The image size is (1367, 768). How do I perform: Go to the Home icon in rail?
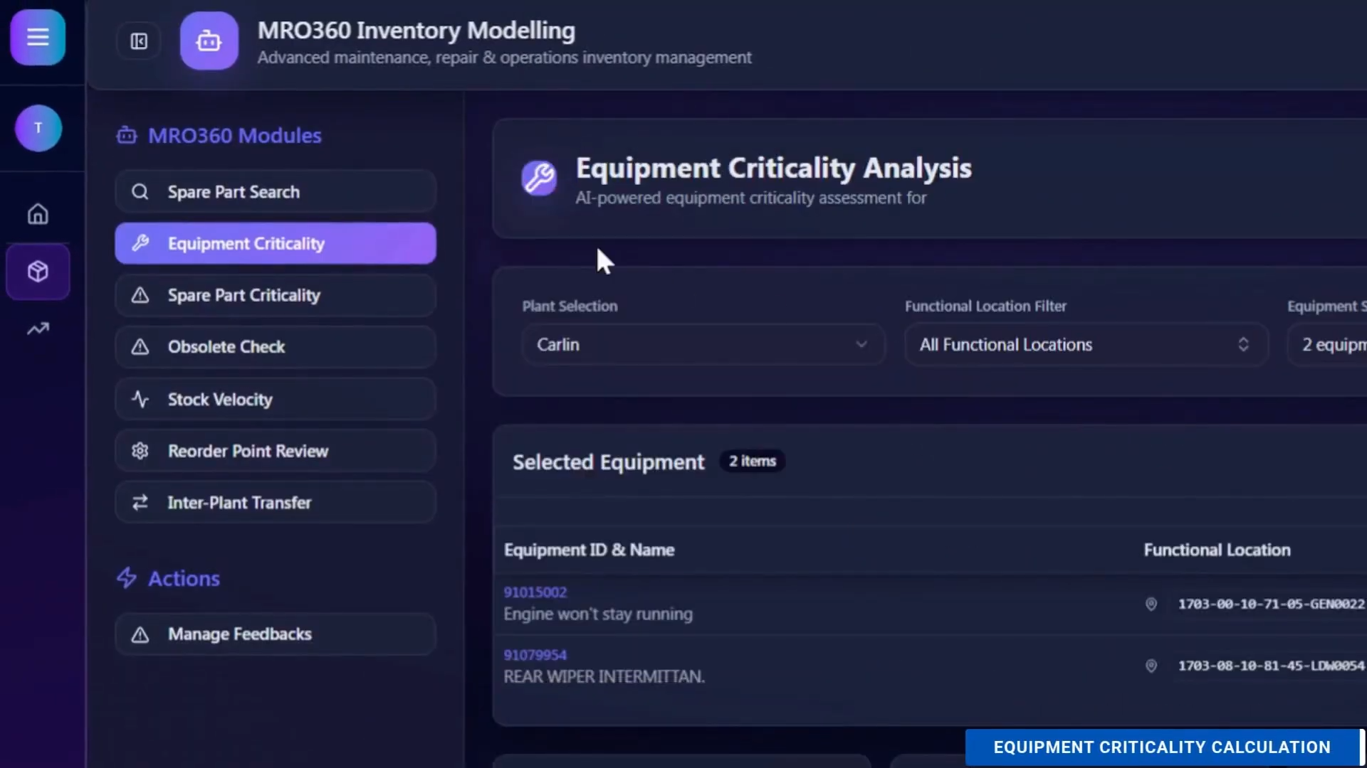(x=38, y=214)
